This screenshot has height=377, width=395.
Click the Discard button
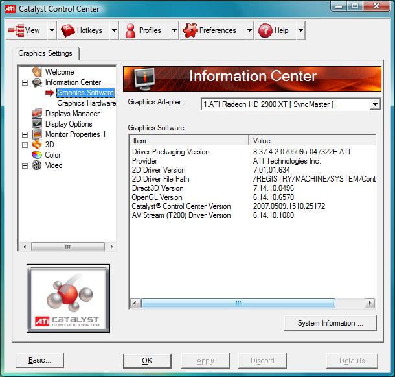262,361
